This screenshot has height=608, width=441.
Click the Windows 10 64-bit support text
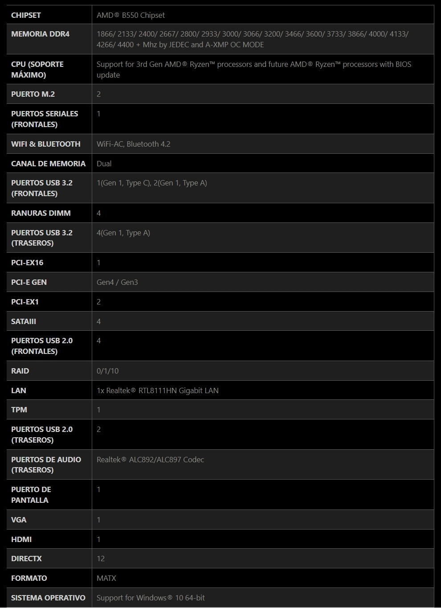click(151, 598)
